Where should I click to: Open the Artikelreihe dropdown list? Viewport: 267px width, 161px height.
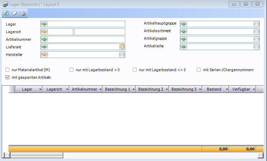[256, 47]
